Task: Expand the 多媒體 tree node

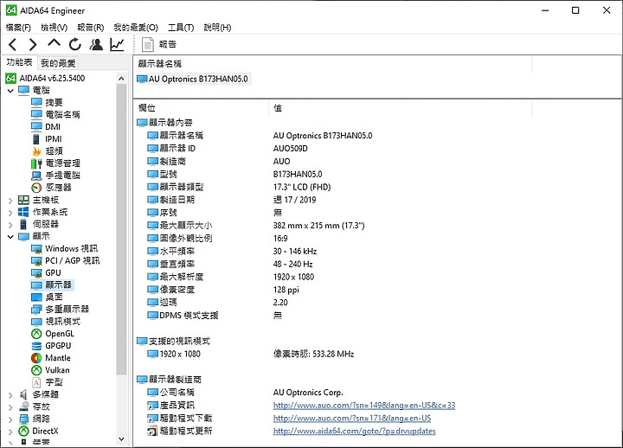Action: click(10, 395)
